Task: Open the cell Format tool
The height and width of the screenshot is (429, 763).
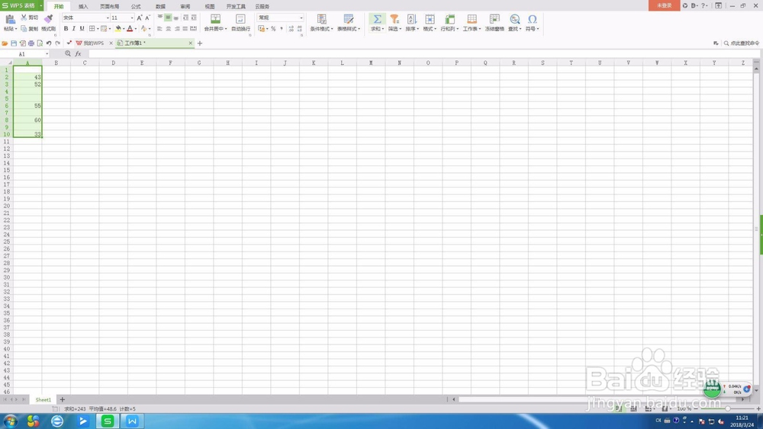Action: [x=429, y=23]
